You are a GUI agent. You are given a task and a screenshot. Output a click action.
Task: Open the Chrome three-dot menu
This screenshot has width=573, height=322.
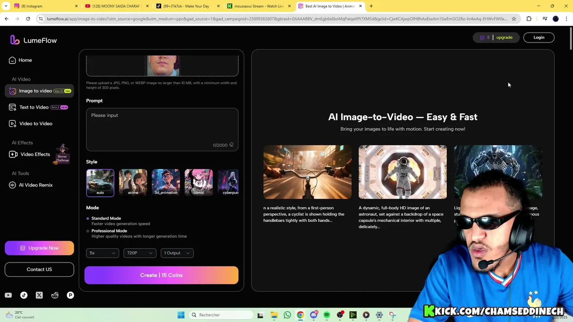(567, 19)
